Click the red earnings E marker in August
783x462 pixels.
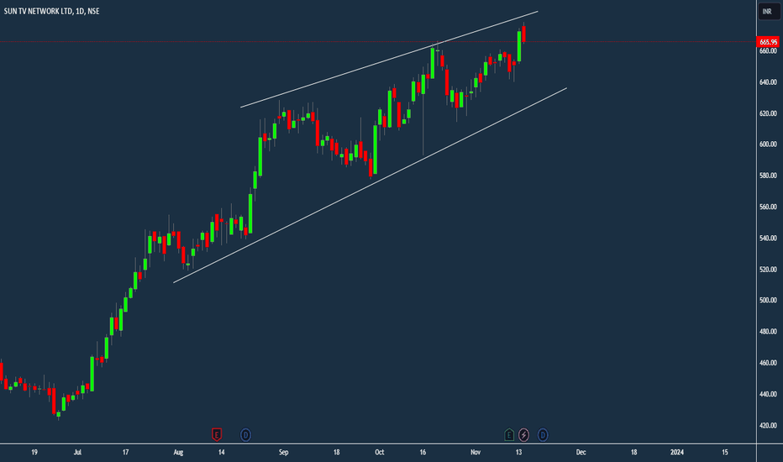point(216,434)
